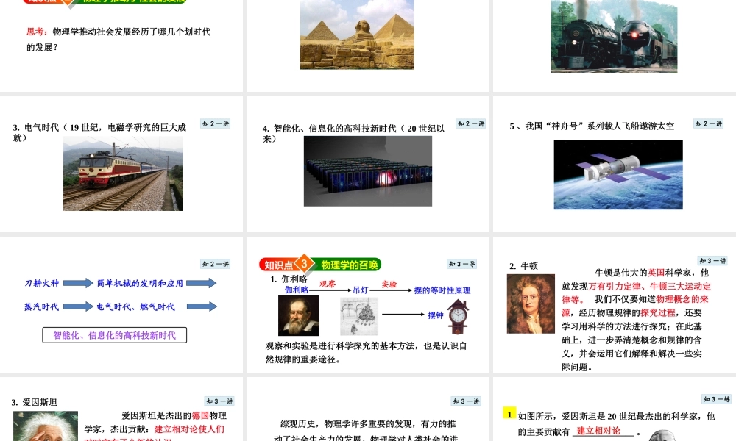736x441 pixels.
Task: Click the 知 2—讲 tag on the 智能化 slide
Action: pyautogui.click(x=471, y=123)
